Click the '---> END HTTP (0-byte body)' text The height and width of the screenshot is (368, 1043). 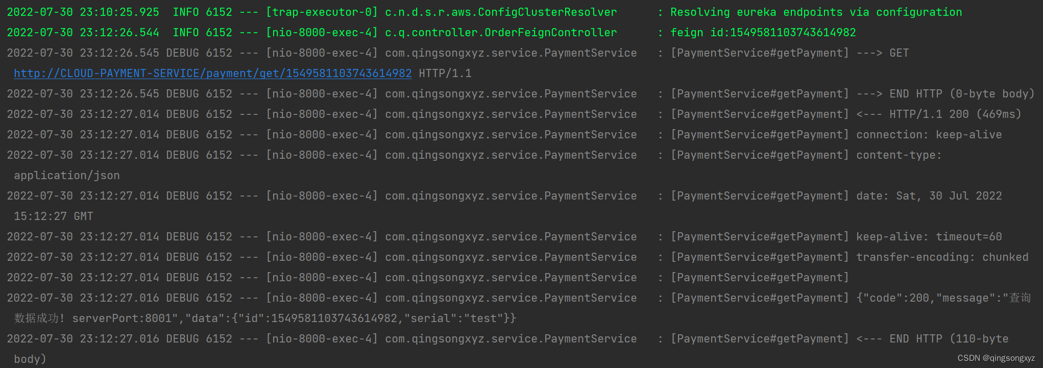pyautogui.click(x=945, y=94)
